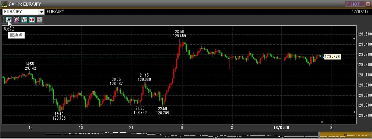Click the 20:05 128.987 turning point label
Screen dimensions: 372x139
116,82
